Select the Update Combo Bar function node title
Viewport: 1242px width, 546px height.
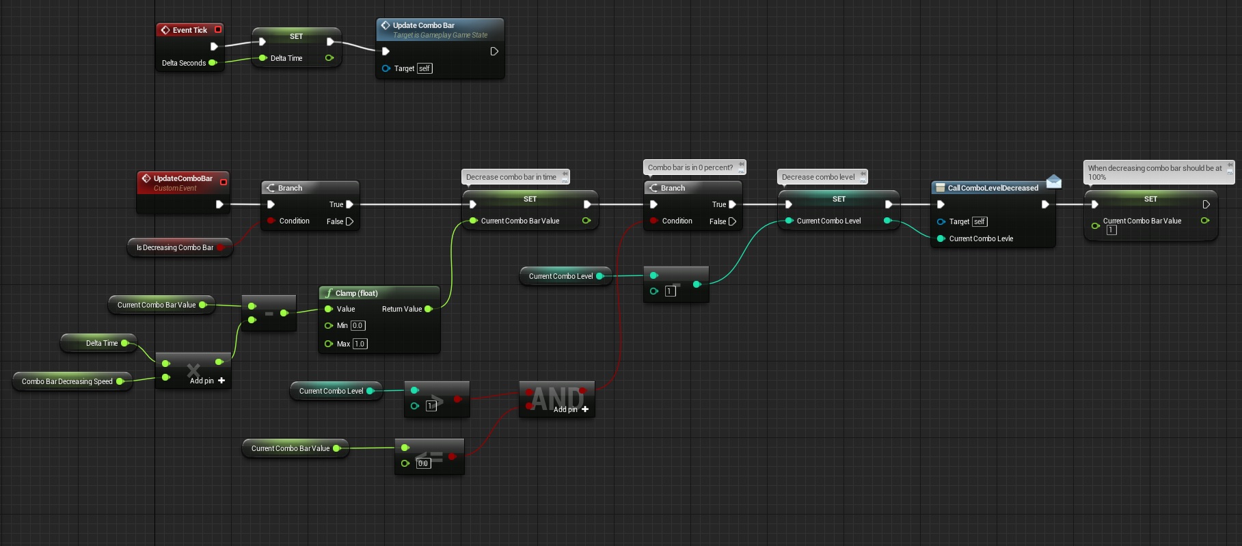(x=423, y=25)
